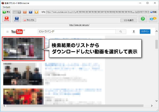Minimize the 動画ダウンロード保存6 window
The height and width of the screenshot is (112, 159).
tap(140, 3)
